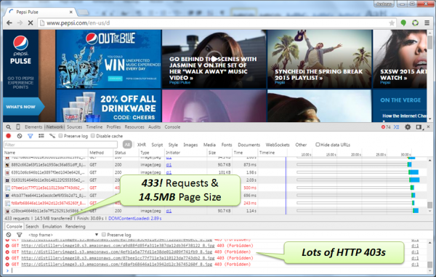Select the Search drawer tab
The width and height of the screenshot is (436, 277).
click(32, 226)
